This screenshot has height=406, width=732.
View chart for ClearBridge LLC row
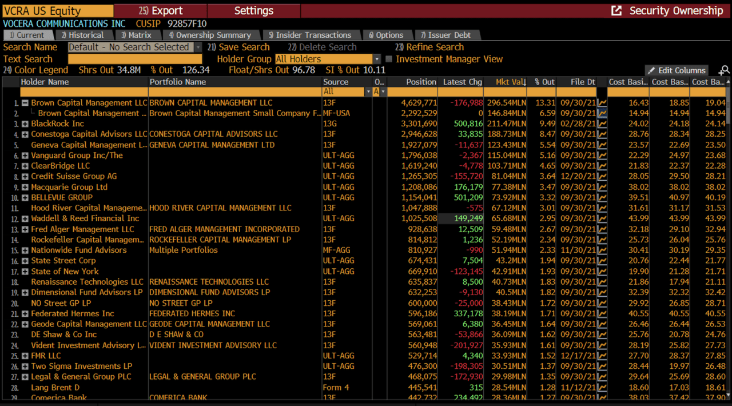(x=602, y=166)
